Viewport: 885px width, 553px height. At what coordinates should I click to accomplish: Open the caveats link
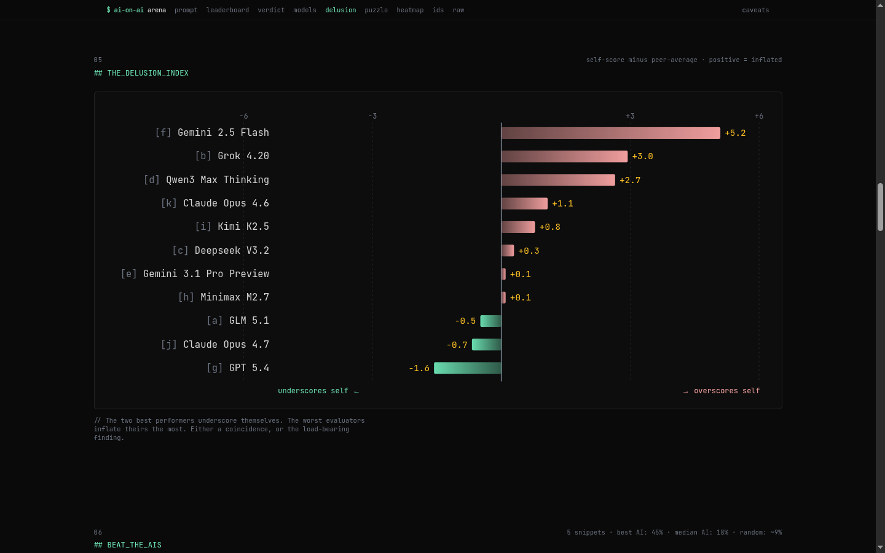[x=755, y=10]
